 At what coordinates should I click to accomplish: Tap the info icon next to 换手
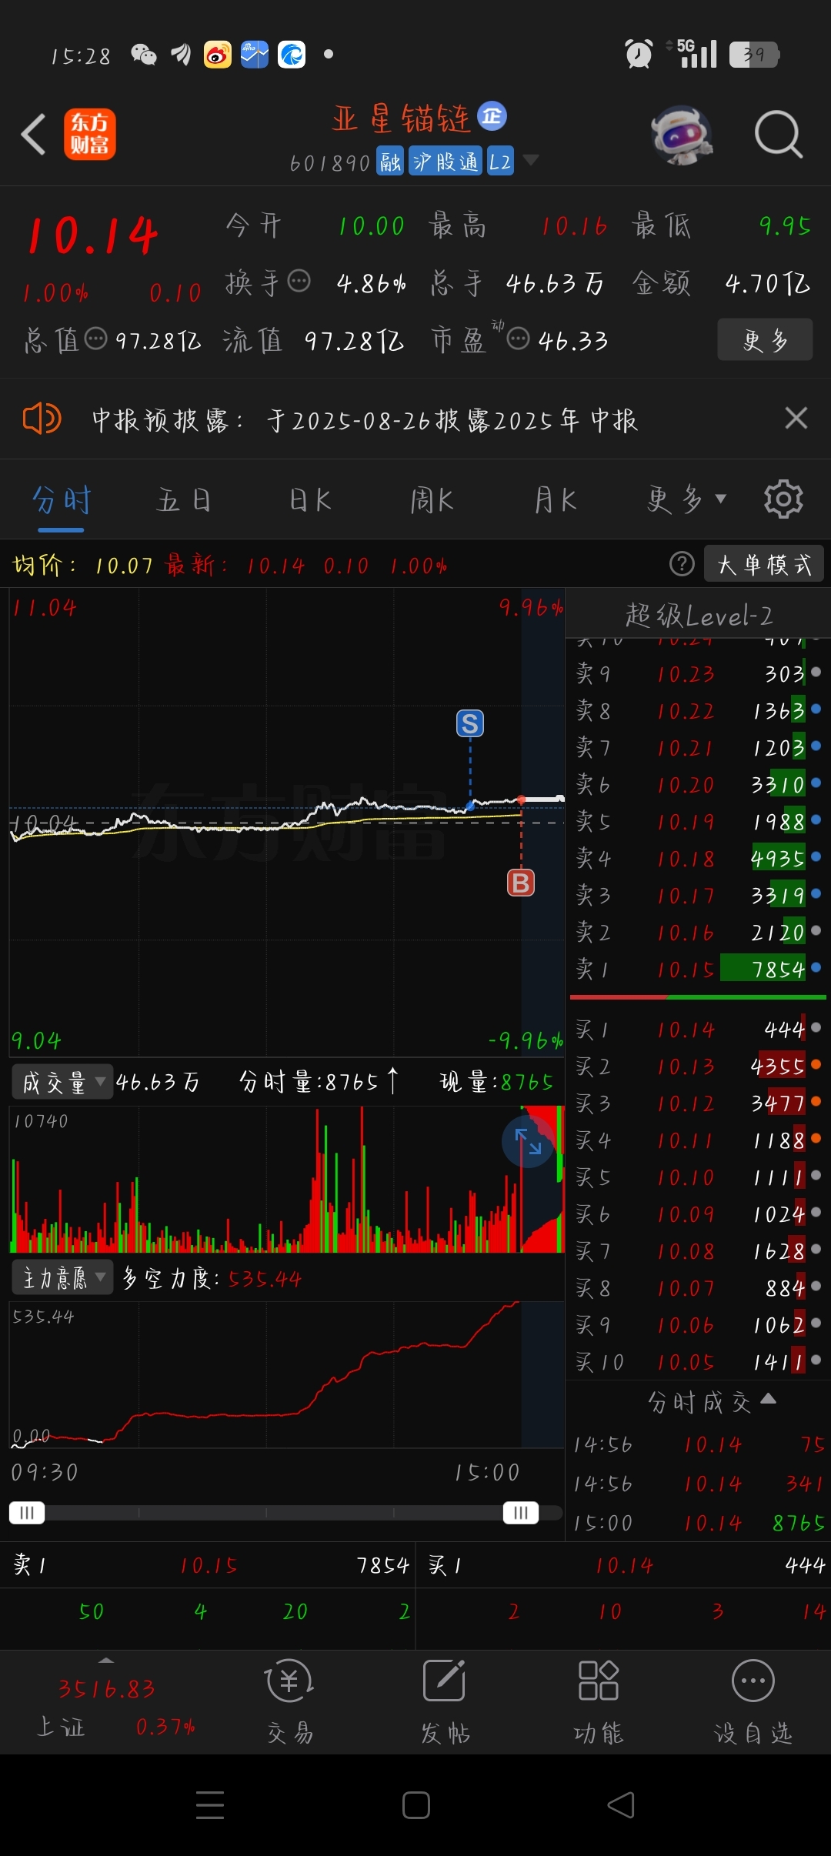(x=299, y=281)
